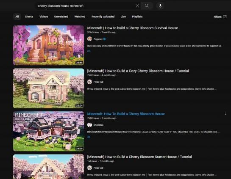Select the Videos filter chip
This screenshot has height=179, width=231.
coord(44,17)
